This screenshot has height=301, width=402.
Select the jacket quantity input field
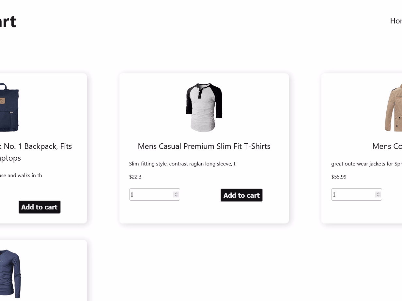click(352, 194)
